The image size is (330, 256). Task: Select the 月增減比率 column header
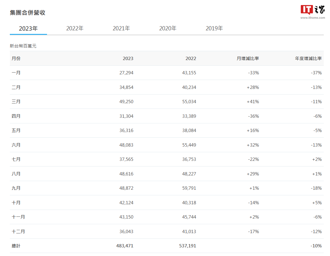(248, 59)
